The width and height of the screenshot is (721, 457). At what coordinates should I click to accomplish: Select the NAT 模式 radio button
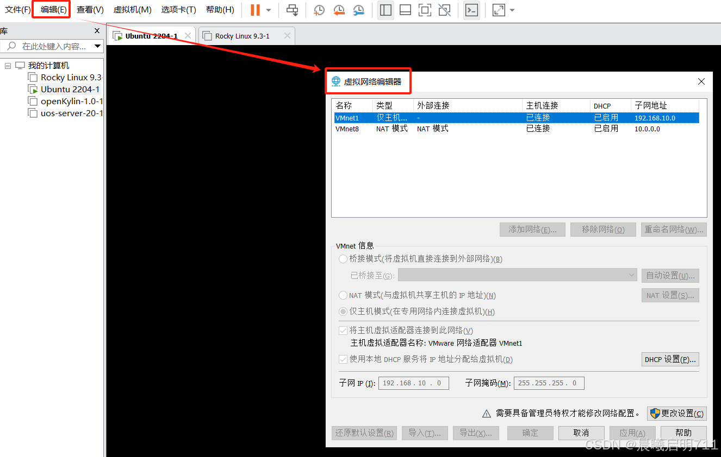[x=343, y=295]
